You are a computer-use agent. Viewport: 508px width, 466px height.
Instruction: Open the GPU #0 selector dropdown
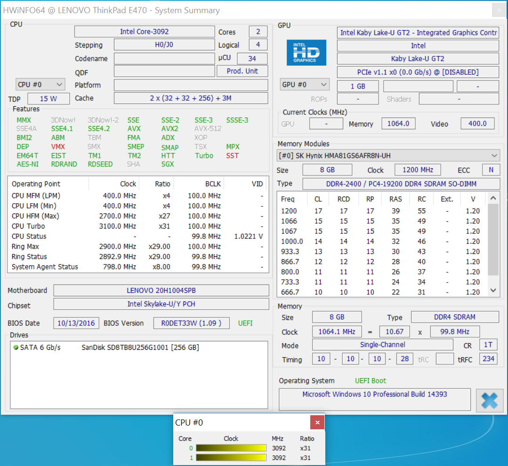tap(305, 85)
